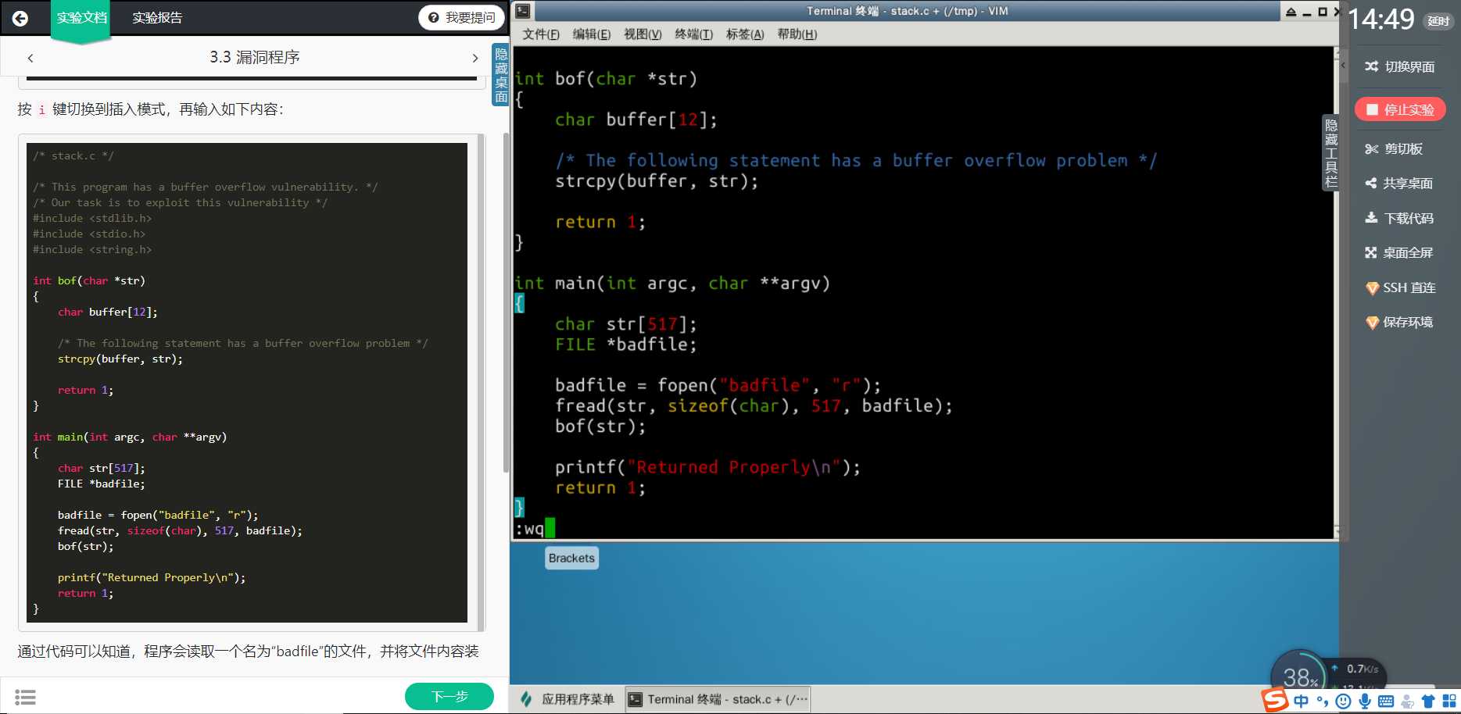Click 'char str[517];' line in VIM

click(x=625, y=324)
